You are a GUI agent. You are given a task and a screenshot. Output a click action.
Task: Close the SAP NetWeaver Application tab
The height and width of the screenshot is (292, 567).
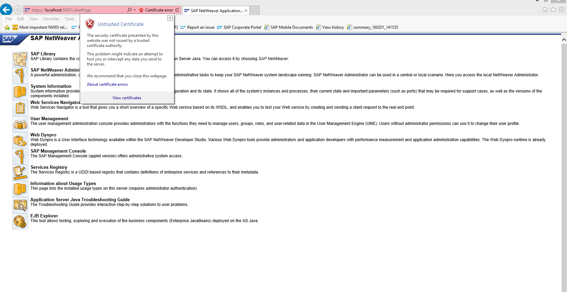click(246, 10)
